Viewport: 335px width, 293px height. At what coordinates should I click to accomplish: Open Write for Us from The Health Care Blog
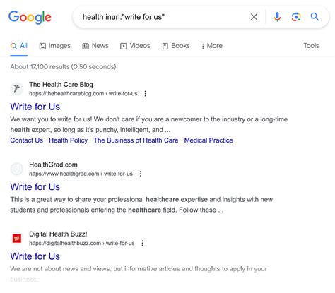tap(35, 107)
